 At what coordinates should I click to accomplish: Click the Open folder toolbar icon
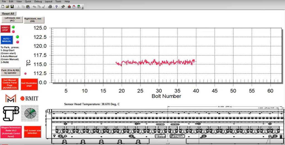(x=8, y=7)
